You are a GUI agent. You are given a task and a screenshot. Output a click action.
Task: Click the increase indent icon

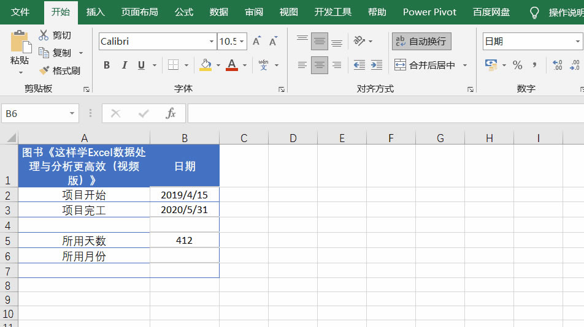coord(377,65)
